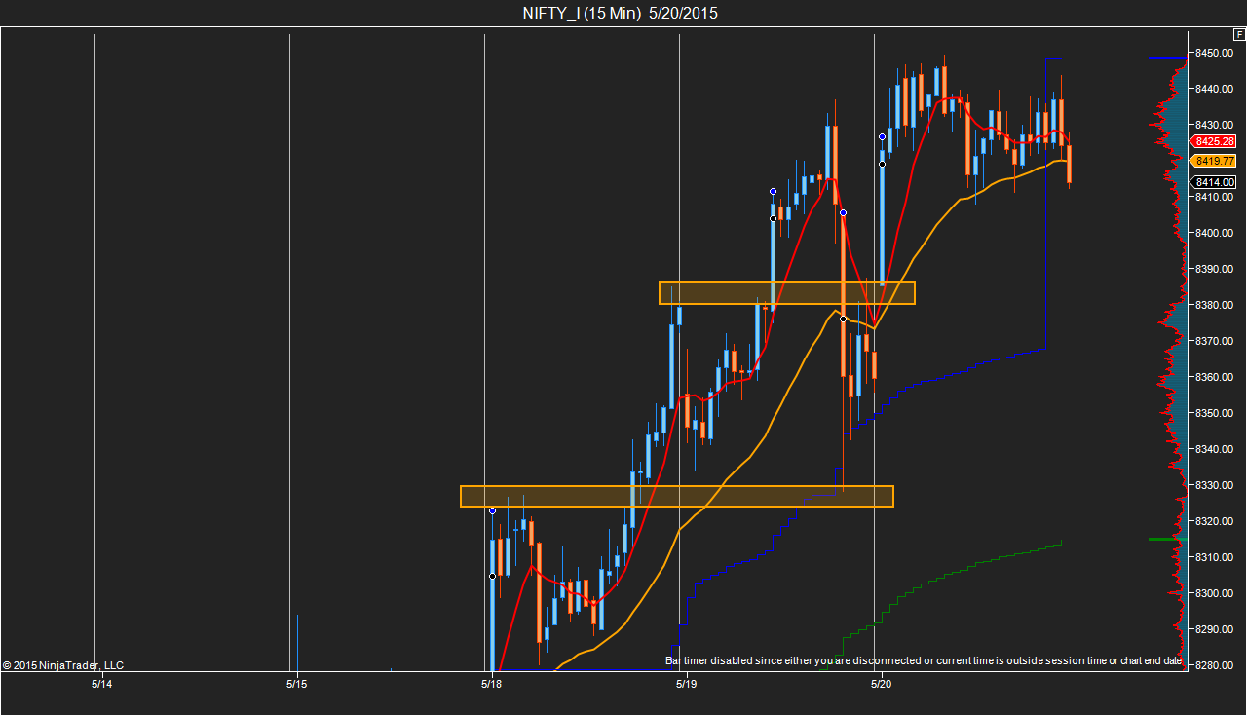Click the 8440.00 price axis label
Image resolution: width=1247 pixels, height=716 pixels.
tap(1215, 89)
